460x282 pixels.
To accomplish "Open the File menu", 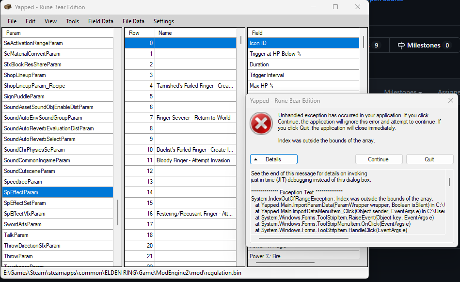I will click(x=12, y=21).
